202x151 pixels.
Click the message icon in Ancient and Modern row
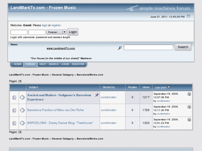point(23,98)
